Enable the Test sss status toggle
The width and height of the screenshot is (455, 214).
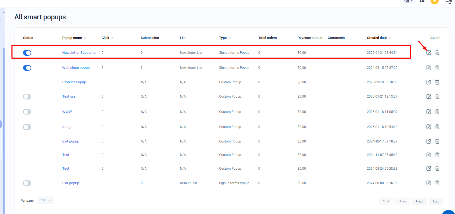(27, 97)
